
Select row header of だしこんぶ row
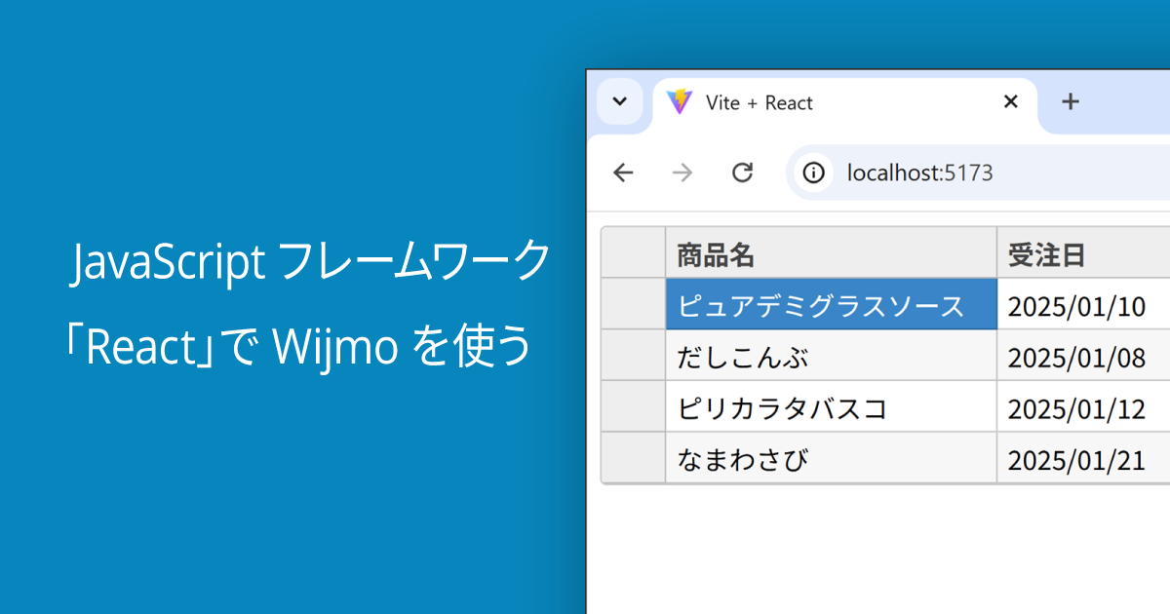click(634, 356)
